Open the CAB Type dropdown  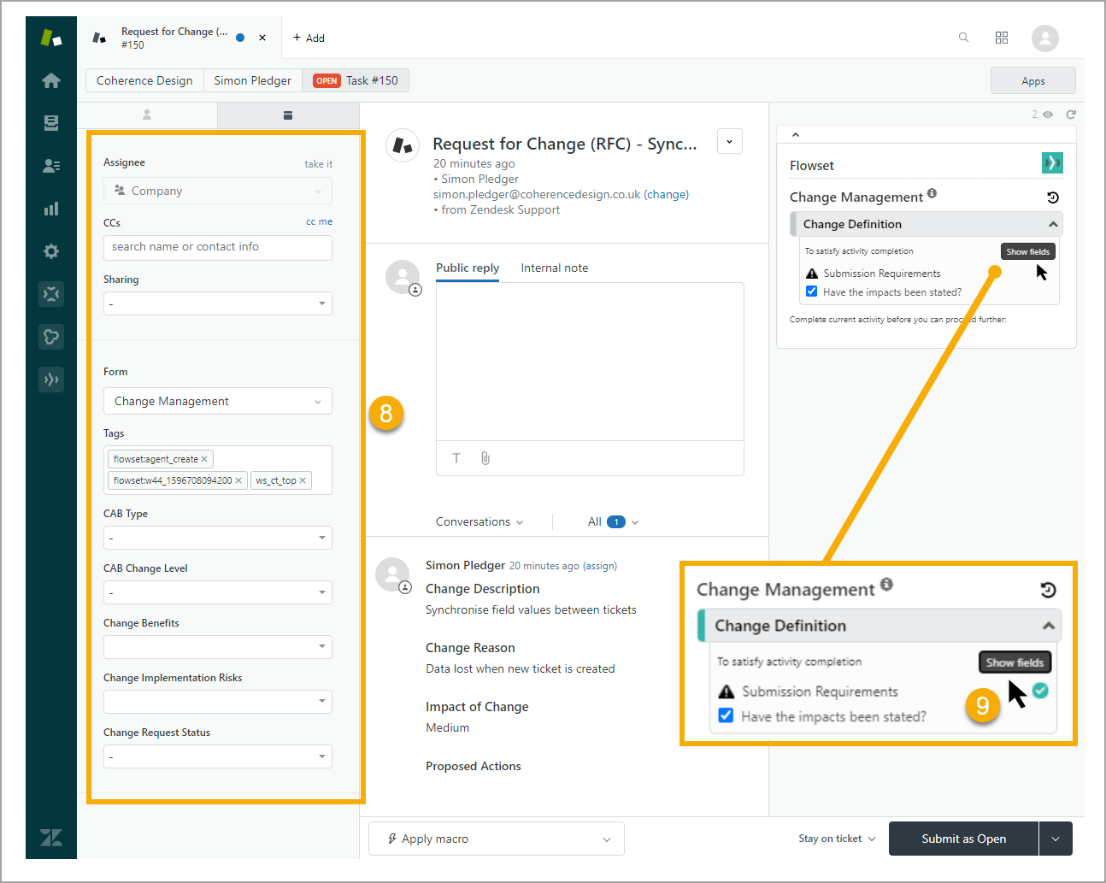tap(218, 538)
